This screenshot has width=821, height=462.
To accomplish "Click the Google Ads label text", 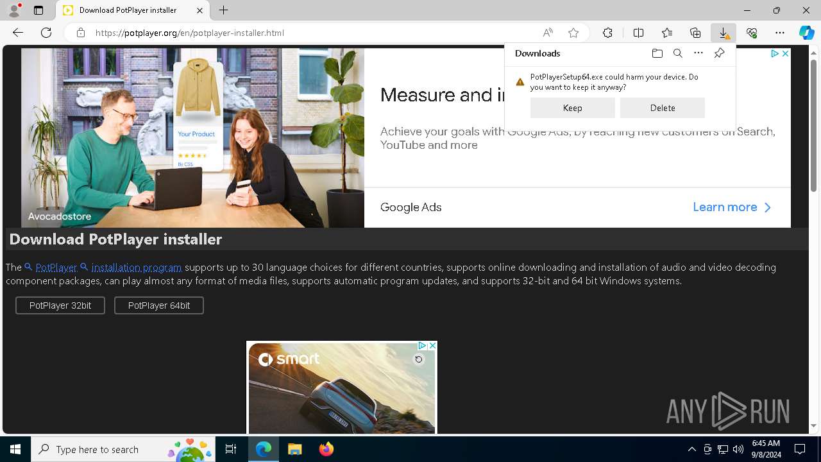I will pyautogui.click(x=411, y=207).
